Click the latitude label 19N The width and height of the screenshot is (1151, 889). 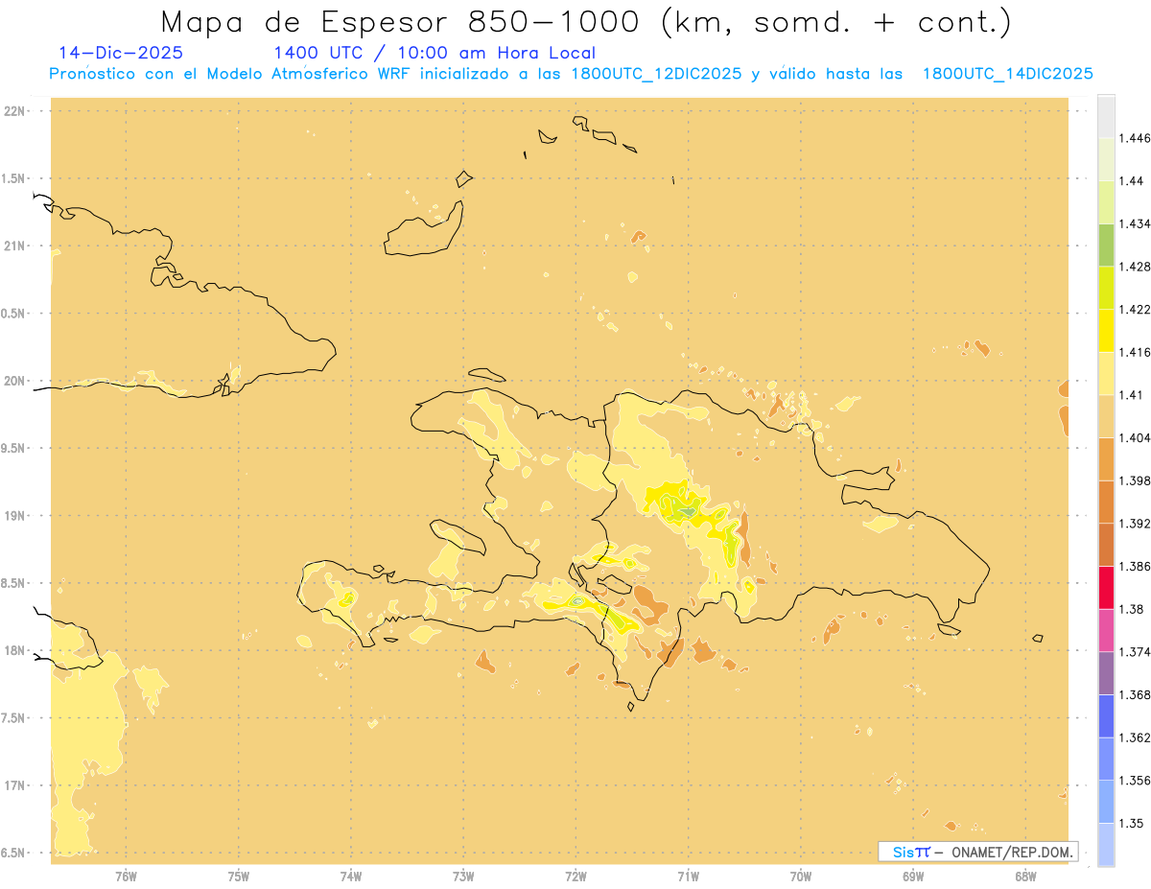[x=14, y=515]
